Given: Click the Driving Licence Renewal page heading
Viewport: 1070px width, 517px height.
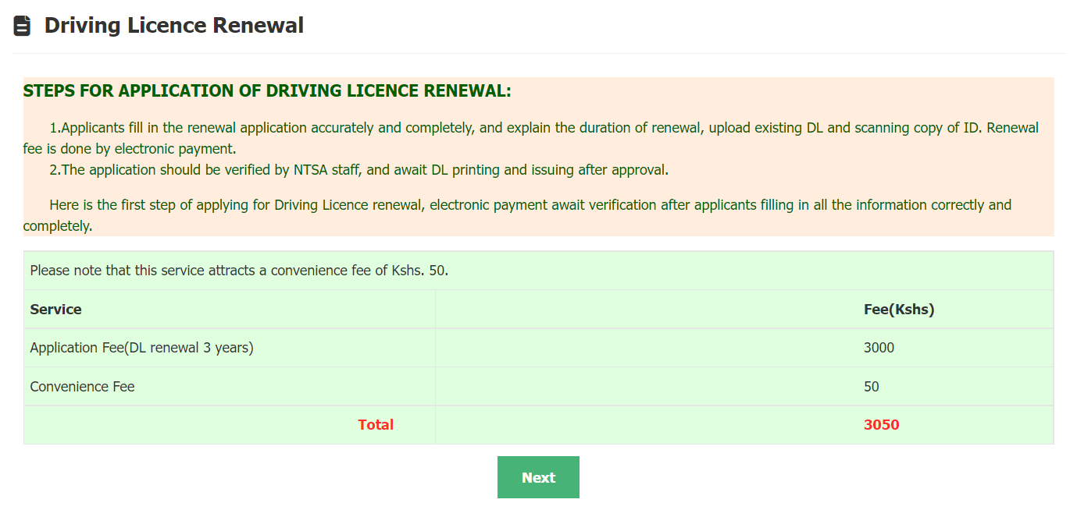Looking at the screenshot, I should (x=173, y=26).
